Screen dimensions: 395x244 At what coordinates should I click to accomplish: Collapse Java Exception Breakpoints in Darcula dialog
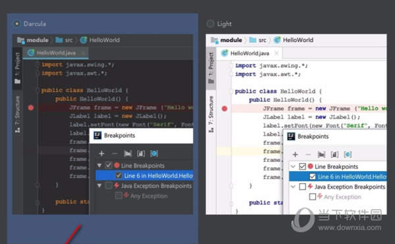click(x=99, y=185)
